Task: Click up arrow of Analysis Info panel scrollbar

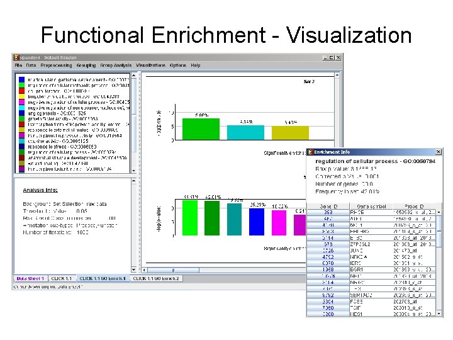Action: [134, 181]
